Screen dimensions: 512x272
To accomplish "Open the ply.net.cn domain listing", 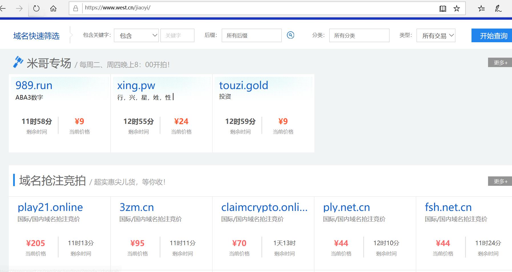I will point(347,207).
